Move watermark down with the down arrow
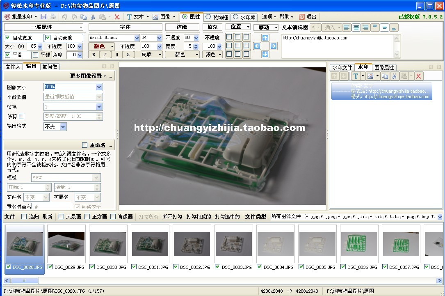This screenshot has width=445, height=296. click(265, 54)
